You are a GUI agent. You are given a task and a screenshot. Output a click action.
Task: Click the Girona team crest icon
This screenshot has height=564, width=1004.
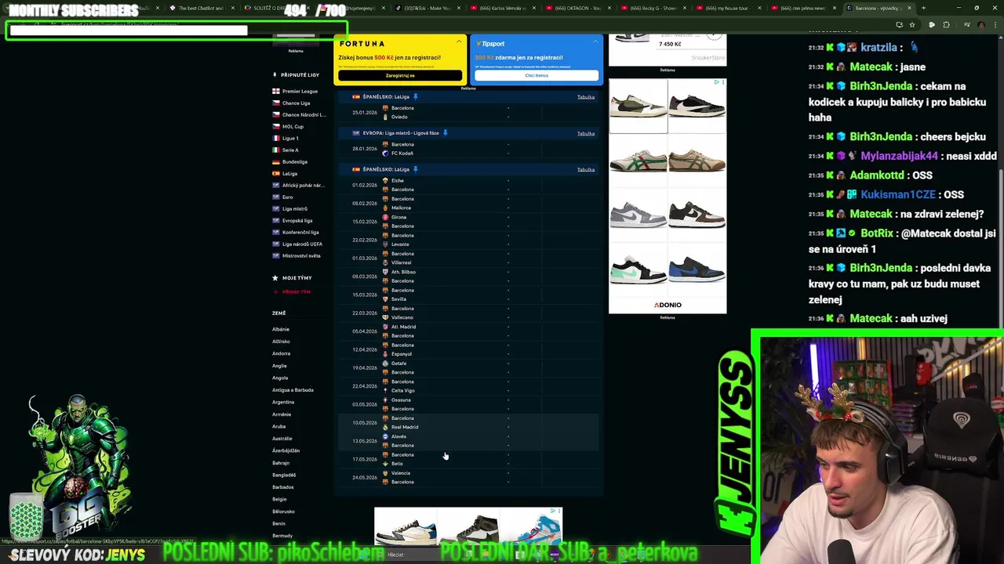(385, 217)
